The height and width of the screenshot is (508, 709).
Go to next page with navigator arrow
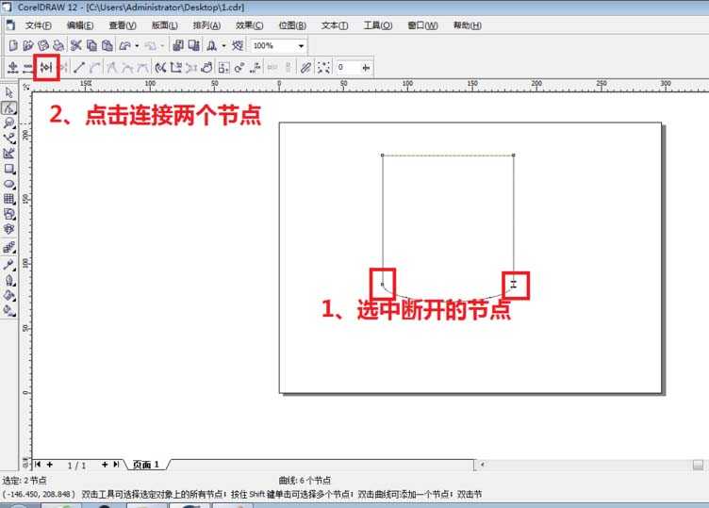pyautogui.click(x=116, y=465)
